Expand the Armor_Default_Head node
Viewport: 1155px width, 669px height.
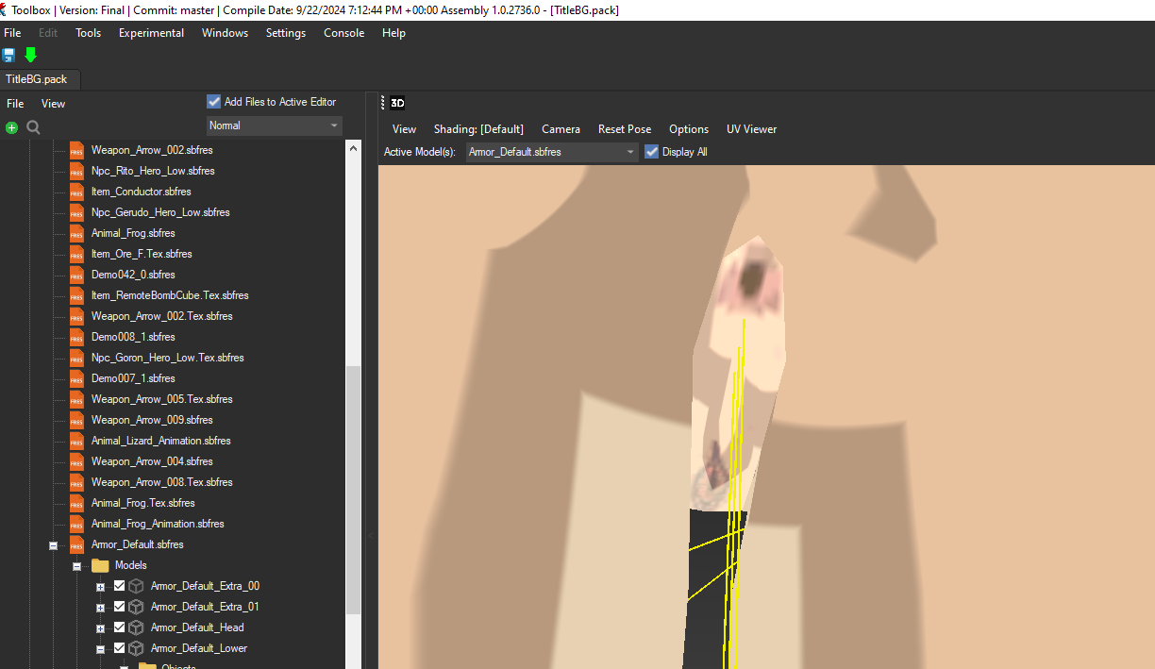tap(101, 628)
